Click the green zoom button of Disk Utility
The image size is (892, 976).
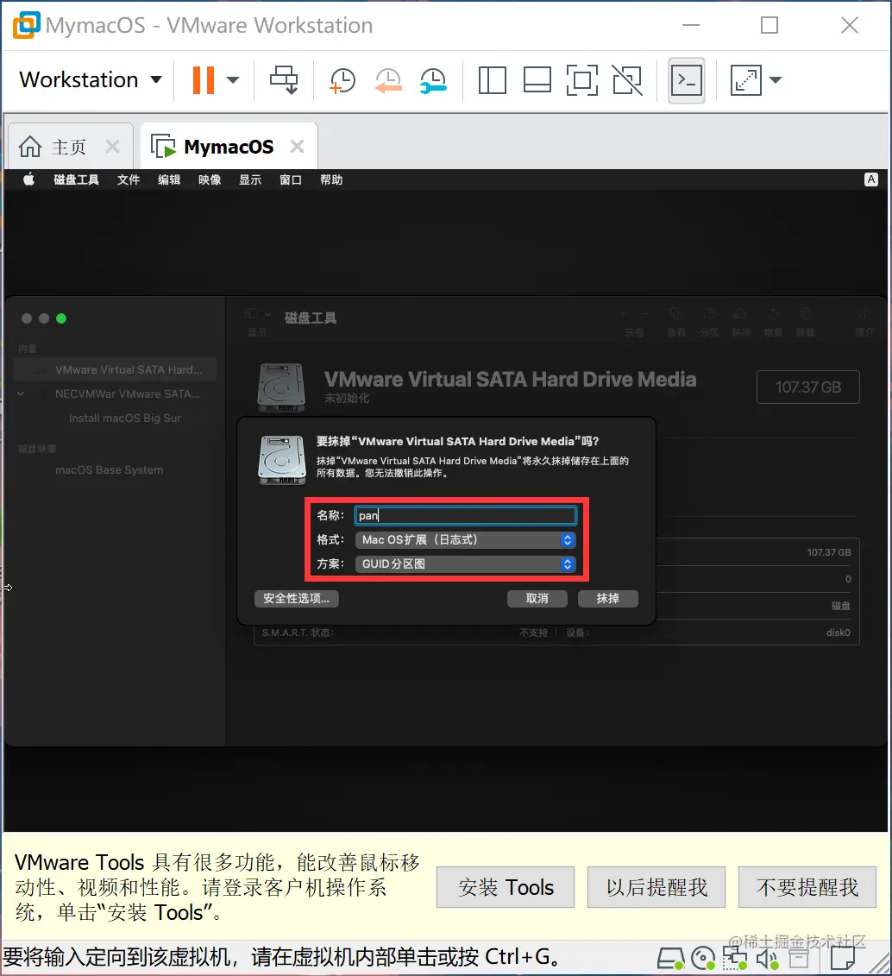[x=61, y=318]
